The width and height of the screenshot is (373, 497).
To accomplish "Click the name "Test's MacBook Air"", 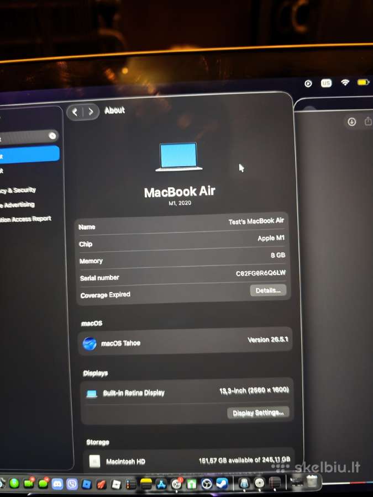I will point(256,221).
